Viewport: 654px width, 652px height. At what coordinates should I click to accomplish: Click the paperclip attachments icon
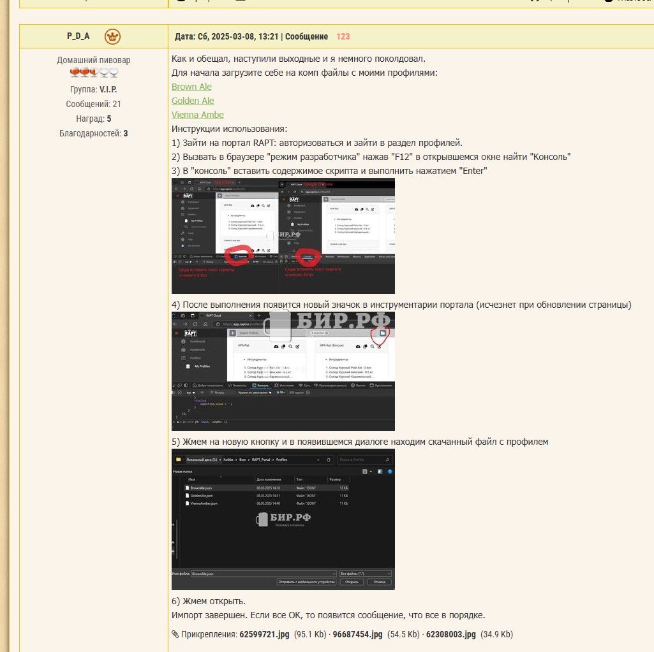pos(175,635)
